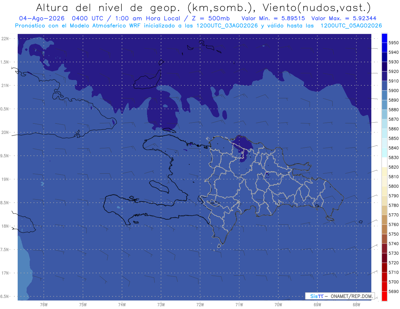400x309 pixels.
Task: Click the legend value '5900'
Action: (393, 91)
